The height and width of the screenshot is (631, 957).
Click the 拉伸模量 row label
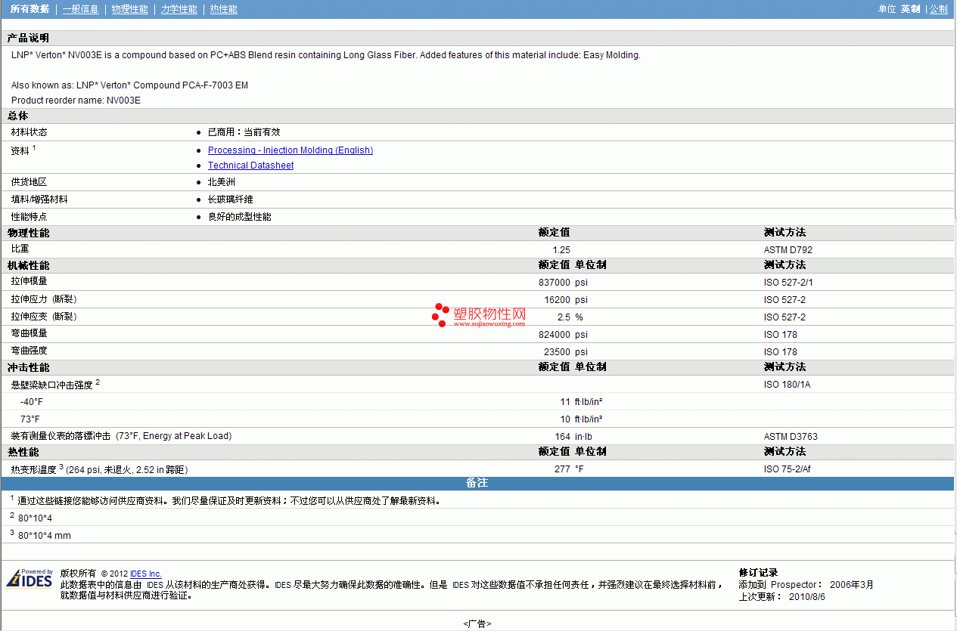[x=30, y=281]
